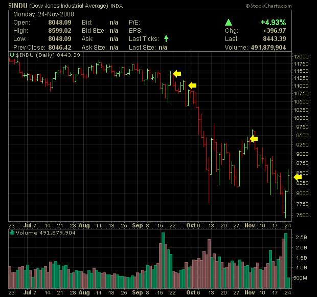Screen dimensions: 317x297
Task: Click the 1.5B volume axis label
Action: [302, 258]
